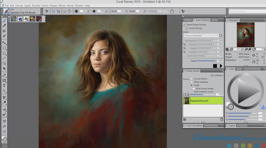The width and height of the screenshot is (266, 148).
Task: Open the Effects menu
Action: click(x=62, y=6)
